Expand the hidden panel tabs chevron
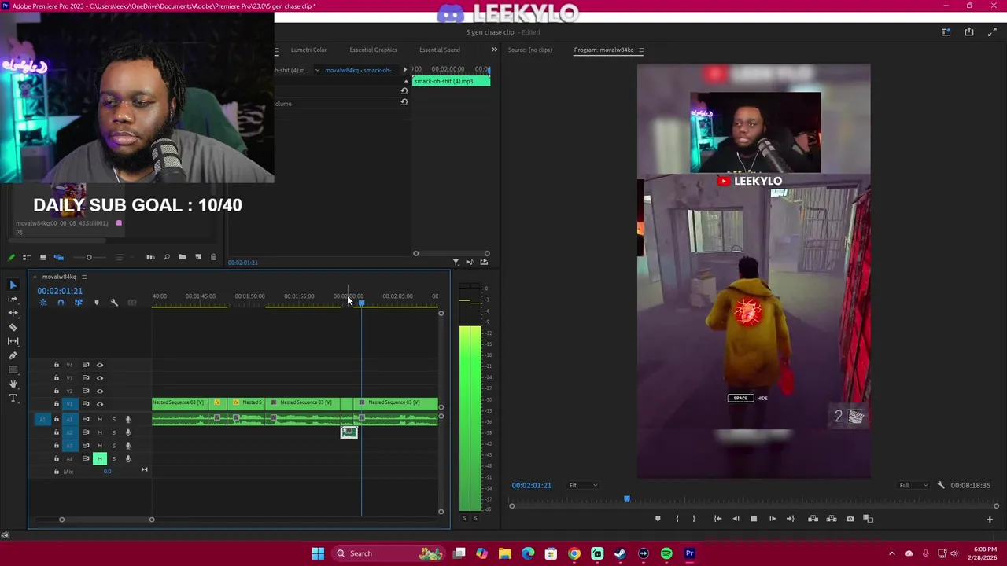Image resolution: width=1007 pixels, height=566 pixels. [494, 50]
